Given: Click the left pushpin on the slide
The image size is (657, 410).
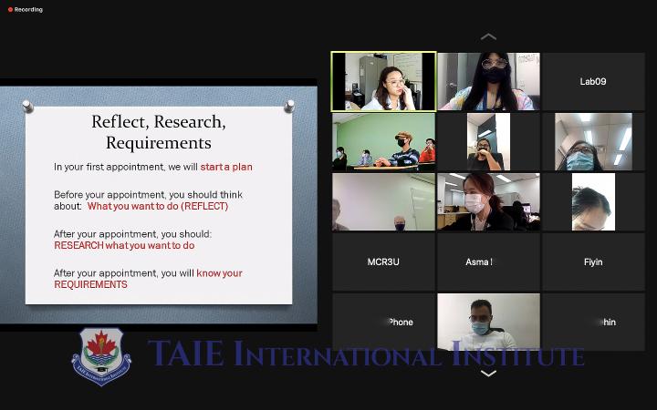Looking at the screenshot, I should 27,107.
